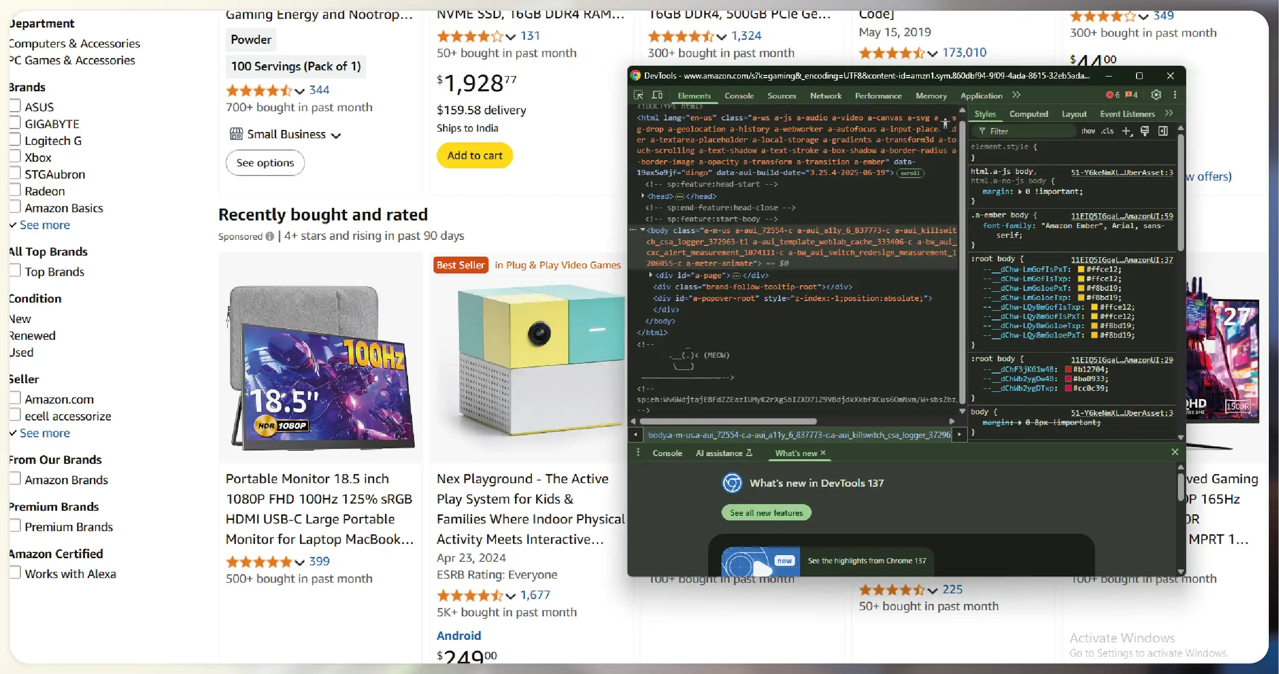Check the ASUS brand filter checkbox
The height and width of the screenshot is (674, 1279).
coord(14,105)
